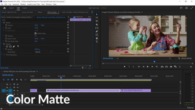
Task: Go to Out point
Action: pos(157,67)
